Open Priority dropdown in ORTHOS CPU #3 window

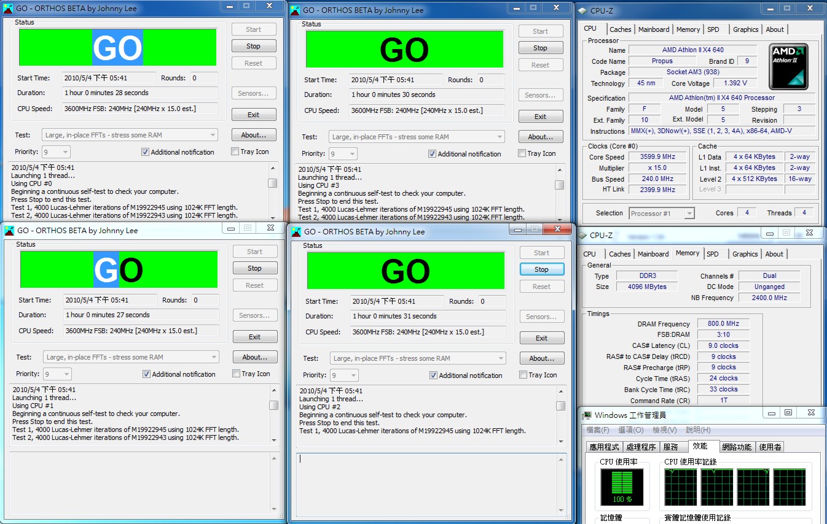click(343, 153)
